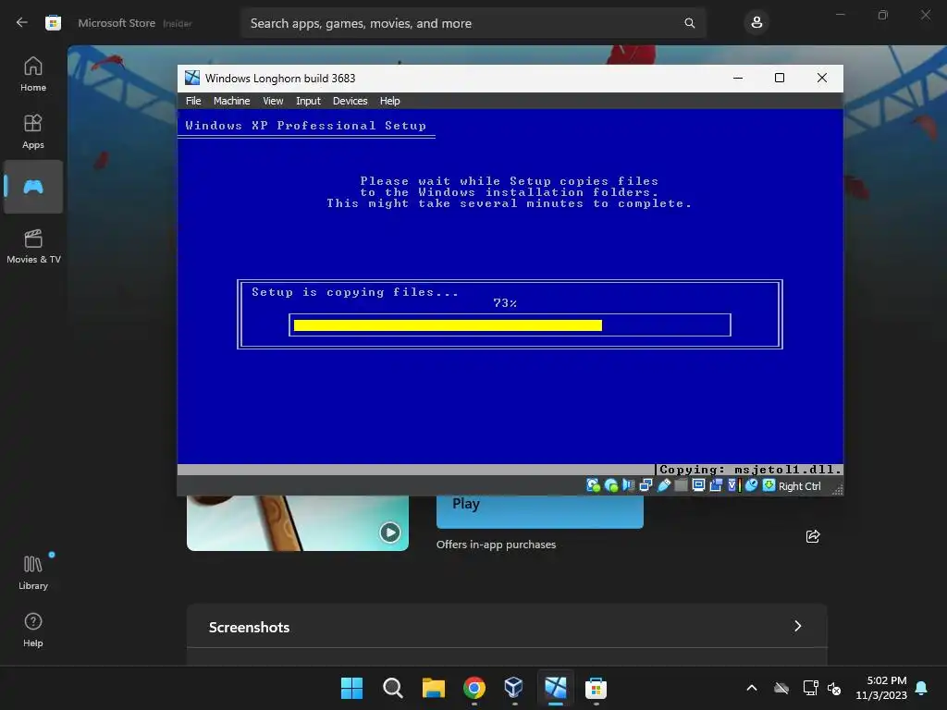The image size is (947, 710).
Task: Open the clock and date showing 5:02 PM
Action: click(881, 688)
